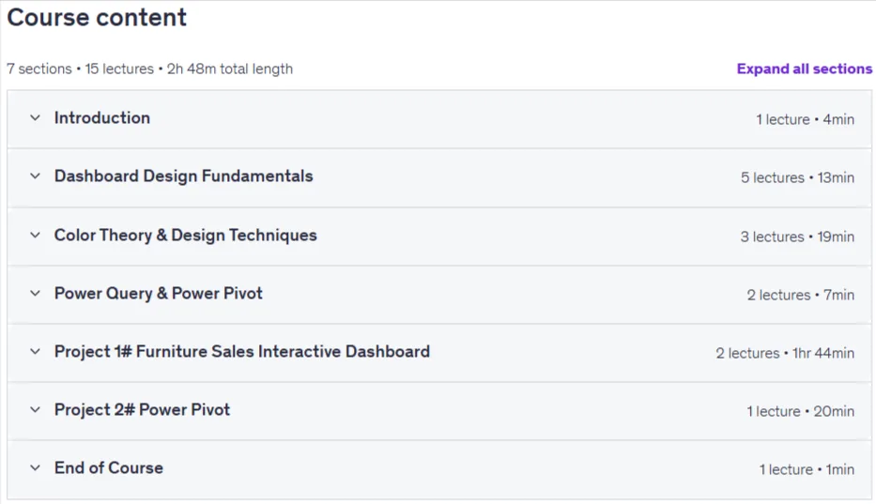Click the 5 lectures • 13min label
Screen dimensions: 876x504
[797, 177]
